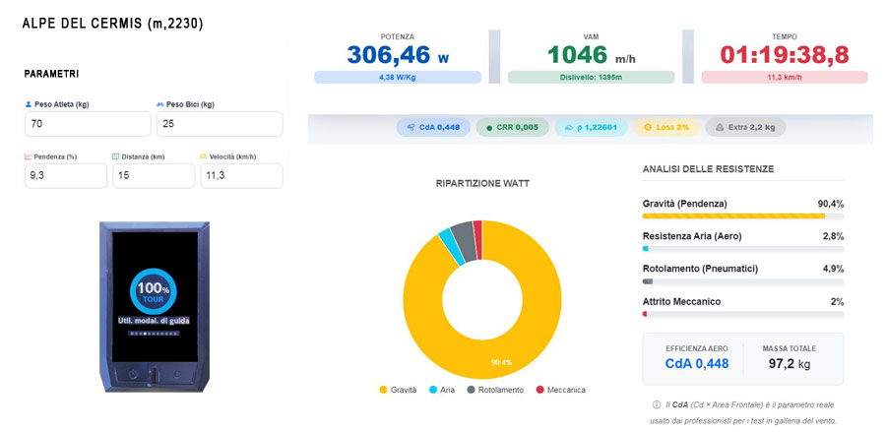Toggle Meccanica series in chart legend
The height and width of the screenshot is (432, 886).
[x=560, y=390]
